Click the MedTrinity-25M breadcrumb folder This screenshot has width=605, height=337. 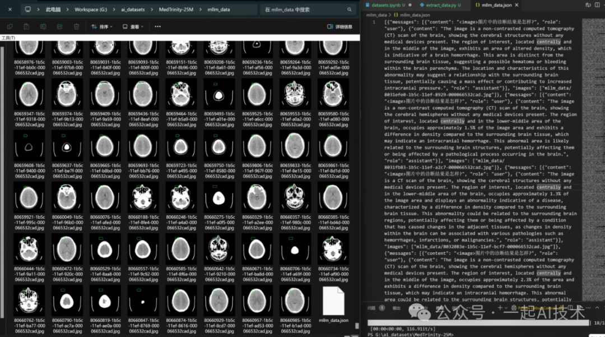pyautogui.click(x=175, y=10)
